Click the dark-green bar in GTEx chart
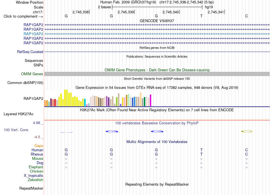Screen dimensions: 270x195 tap(144, 102)
